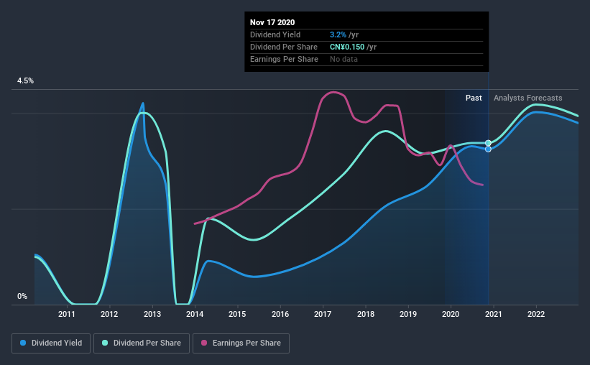Click the 2016 x-axis label
Screen dimensions: 590x365
click(280, 314)
